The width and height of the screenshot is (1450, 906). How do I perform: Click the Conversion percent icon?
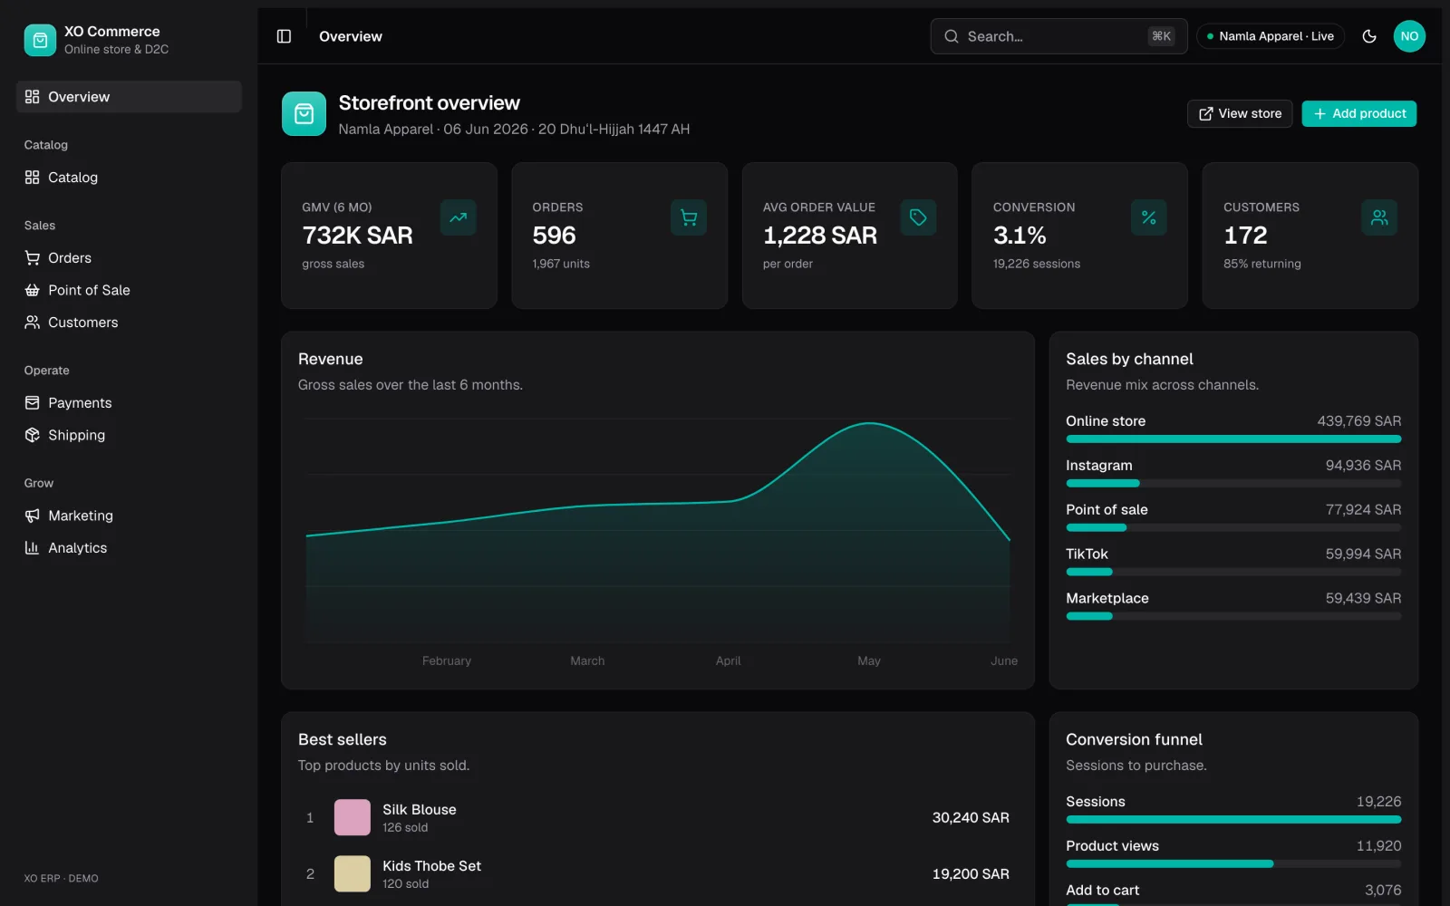1149,217
